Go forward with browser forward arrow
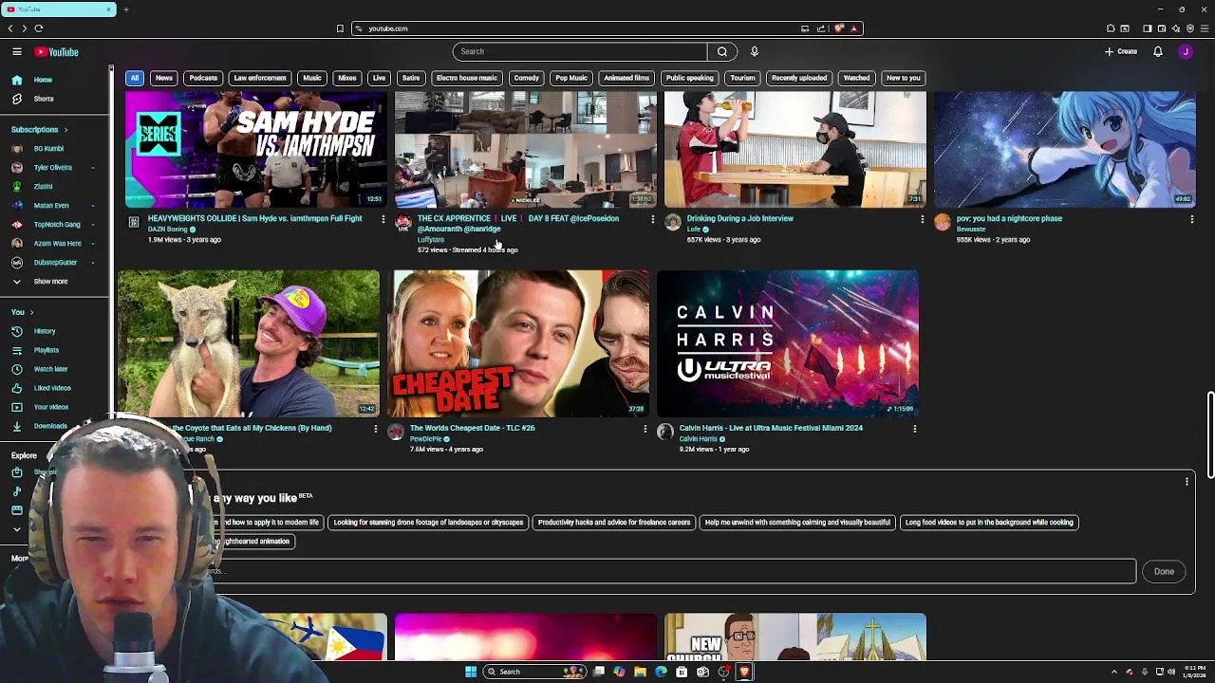This screenshot has height=683, width=1215. (x=25, y=28)
